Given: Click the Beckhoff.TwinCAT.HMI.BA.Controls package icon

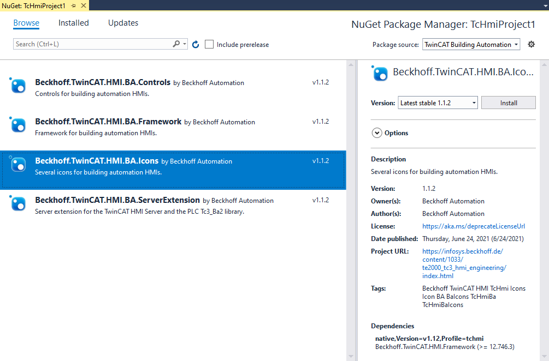Looking at the screenshot, I should 18,86.
